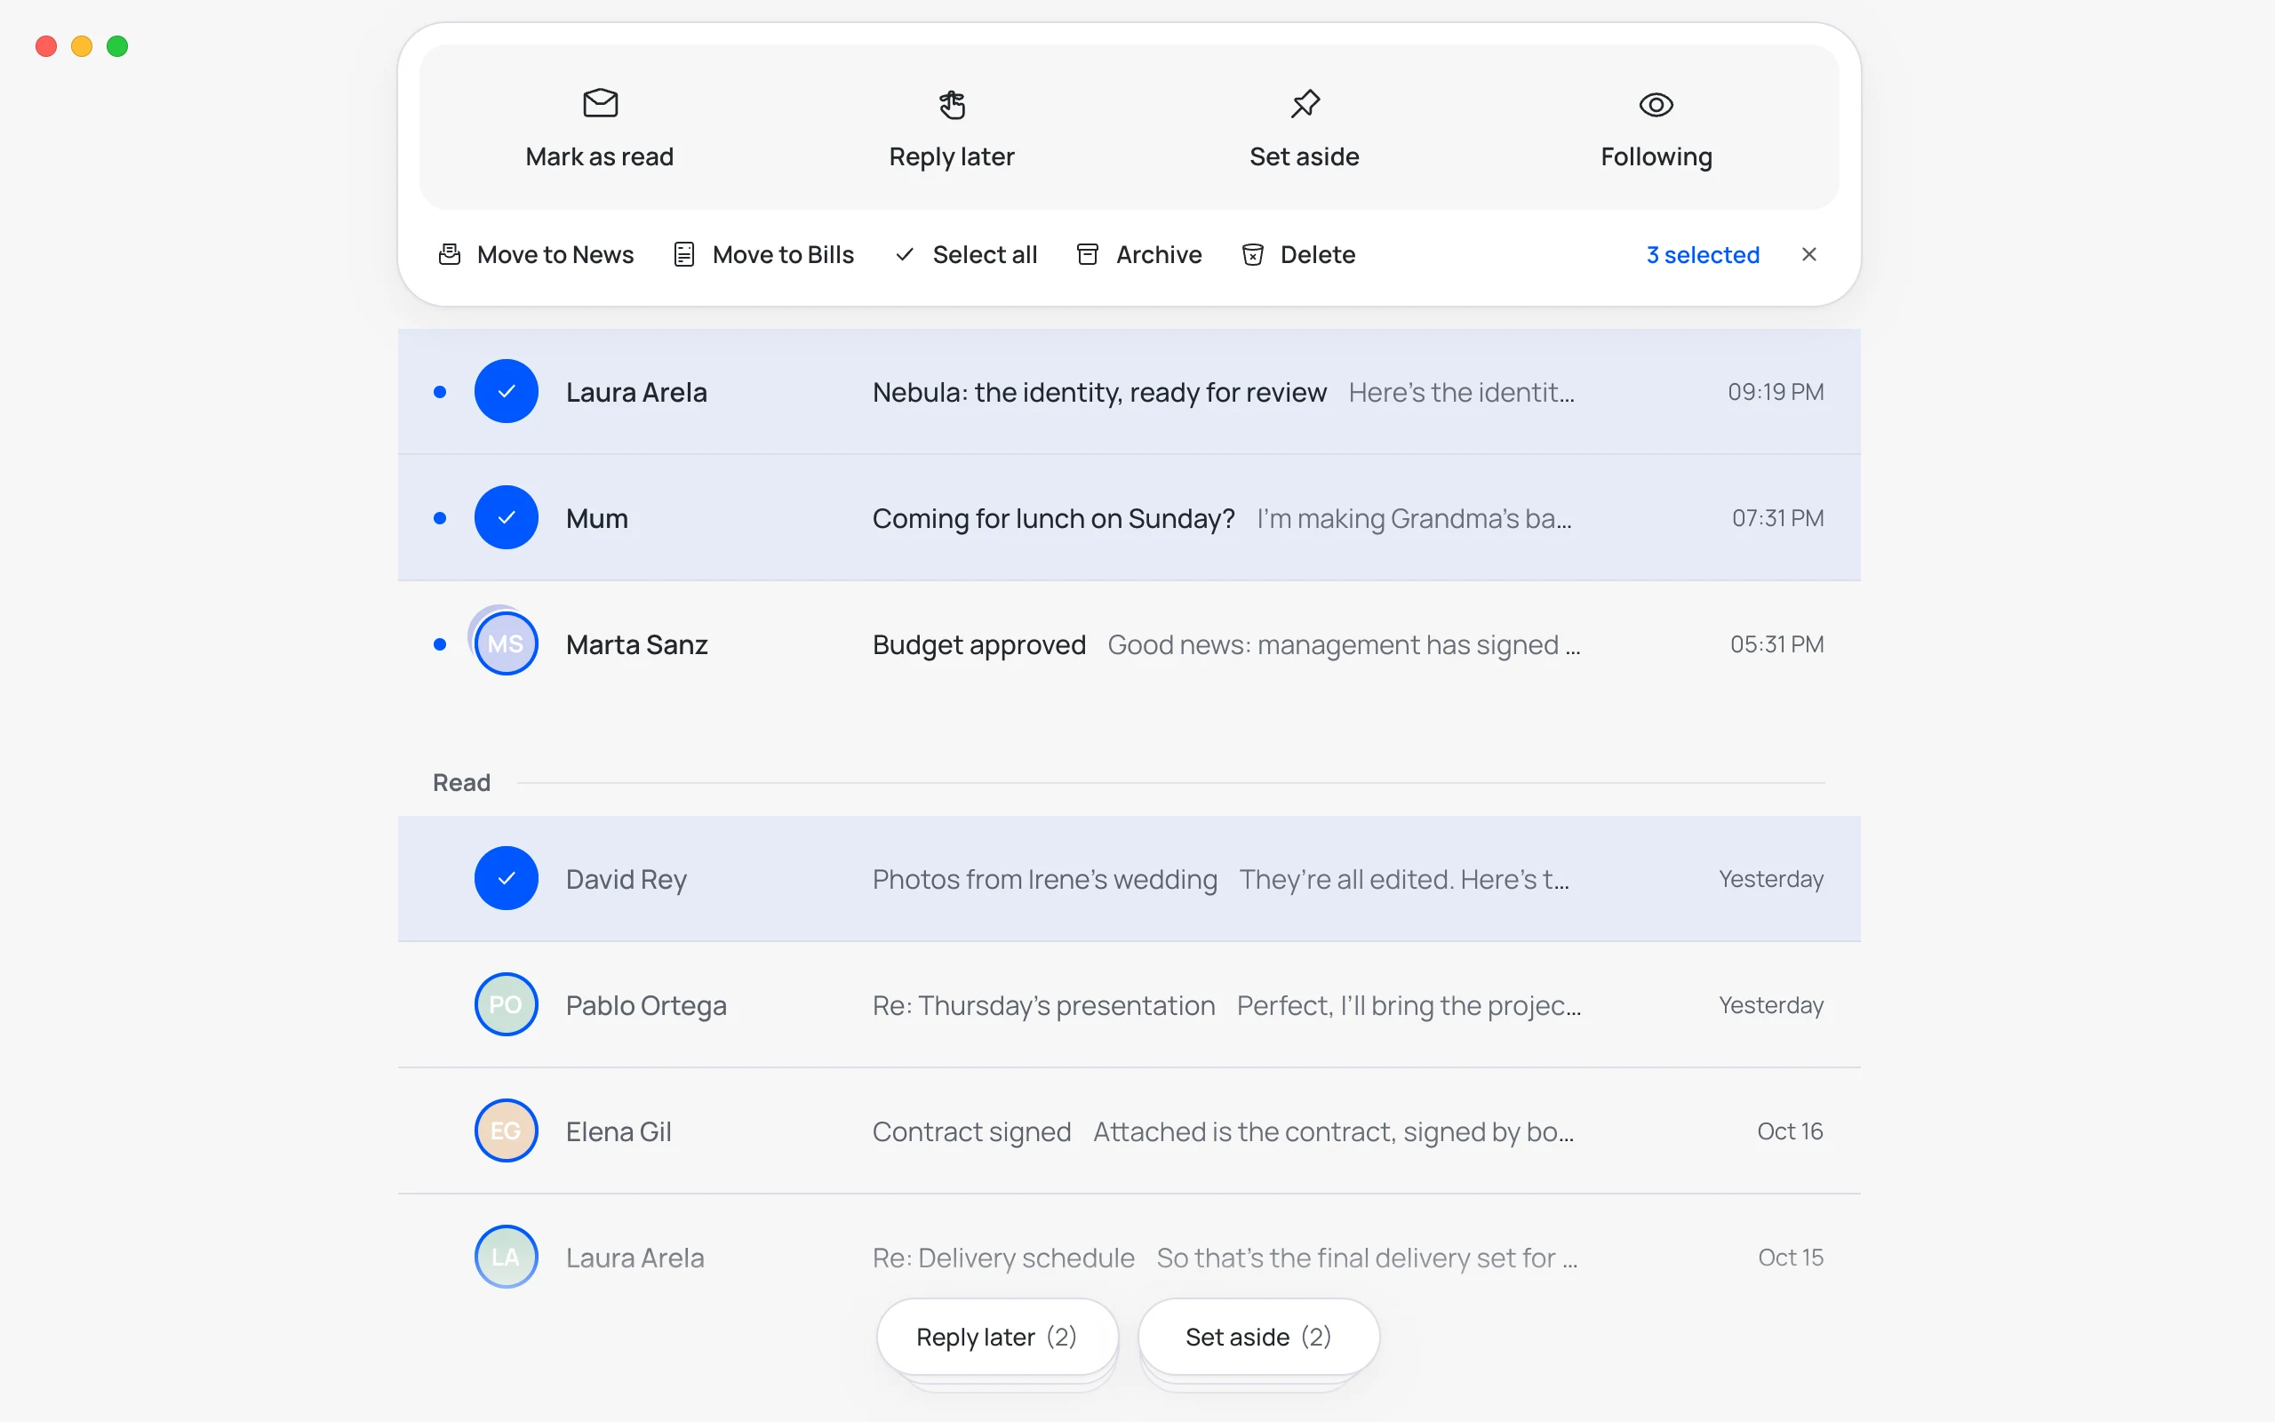Click the Move to News icon
Viewport: 2275px width, 1422px height.
coord(450,254)
